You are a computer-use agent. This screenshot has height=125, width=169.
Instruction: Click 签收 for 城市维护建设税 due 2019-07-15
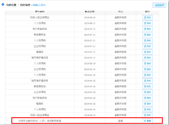147,58
